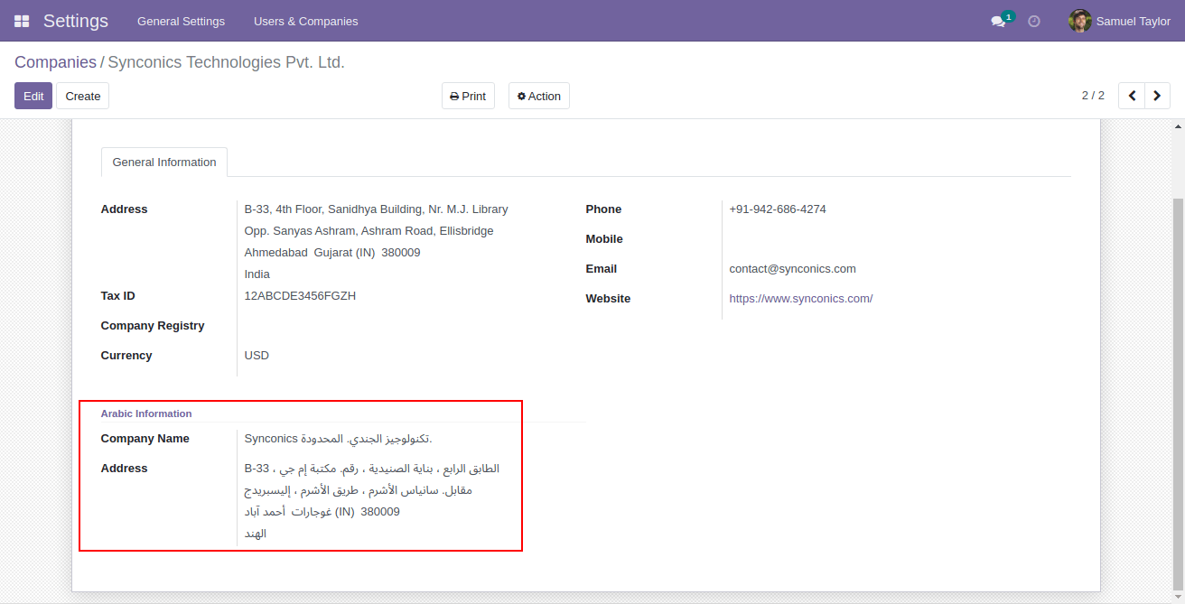Open the activities clock icon
1185x604 pixels.
[x=1034, y=21]
